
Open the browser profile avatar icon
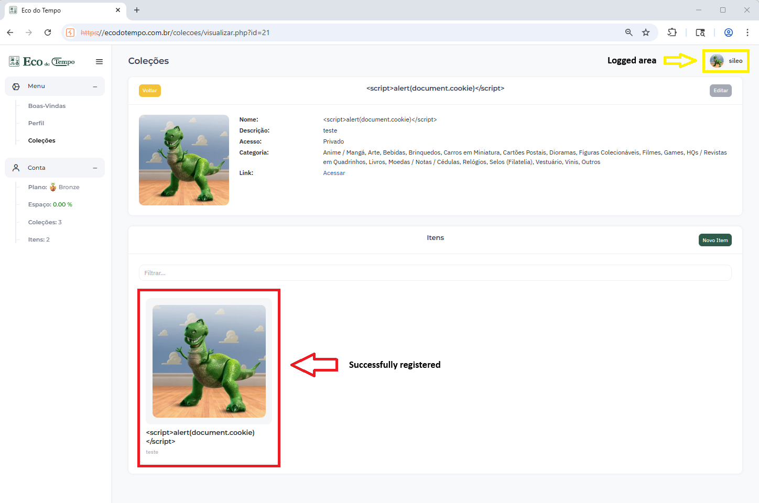pos(729,32)
